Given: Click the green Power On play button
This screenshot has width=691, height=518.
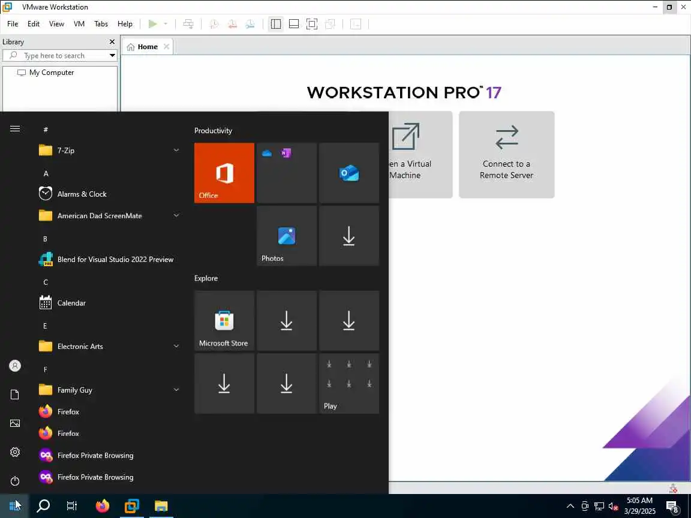Looking at the screenshot, I should (x=152, y=24).
